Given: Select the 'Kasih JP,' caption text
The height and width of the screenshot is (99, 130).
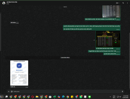Looking at the screenshot, I should coord(13,87).
